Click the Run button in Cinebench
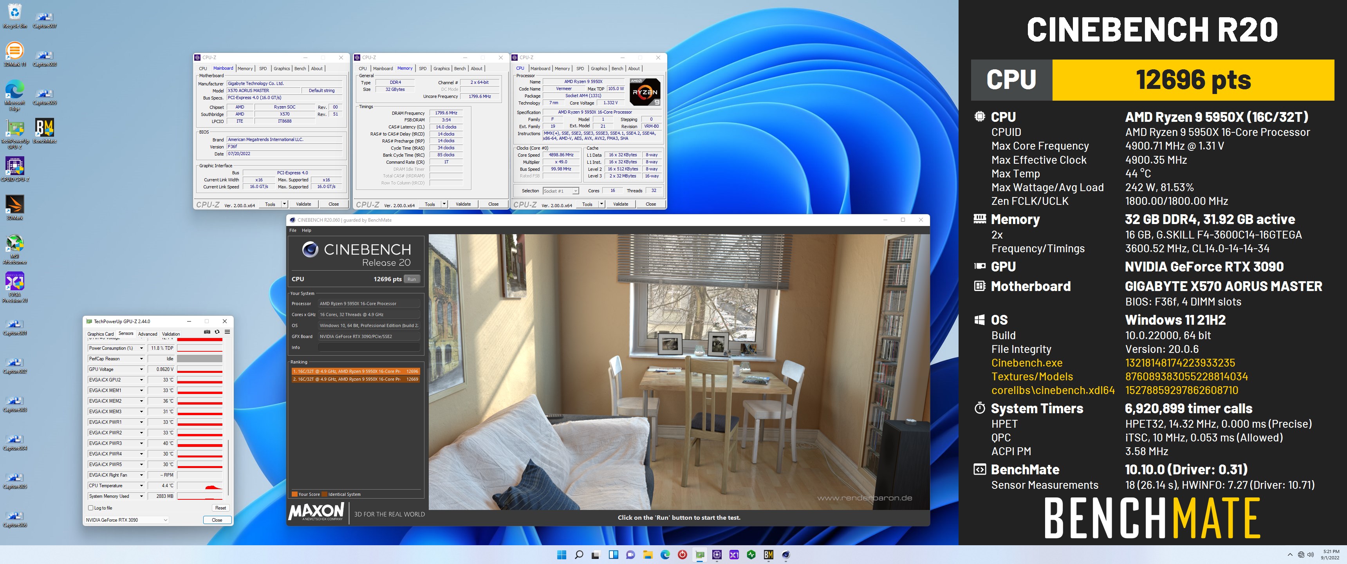This screenshot has width=1347, height=564. point(412,279)
